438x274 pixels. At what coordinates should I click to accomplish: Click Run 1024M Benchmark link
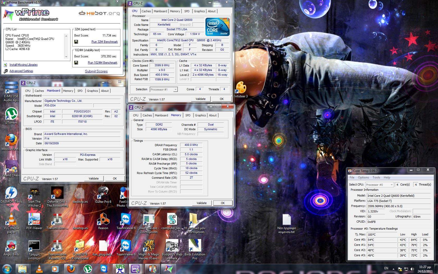[102, 63]
